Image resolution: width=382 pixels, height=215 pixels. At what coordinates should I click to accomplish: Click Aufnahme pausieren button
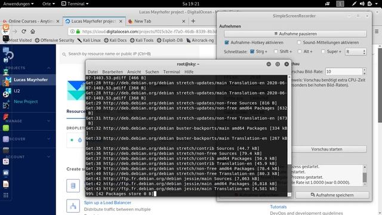pos(295,33)
